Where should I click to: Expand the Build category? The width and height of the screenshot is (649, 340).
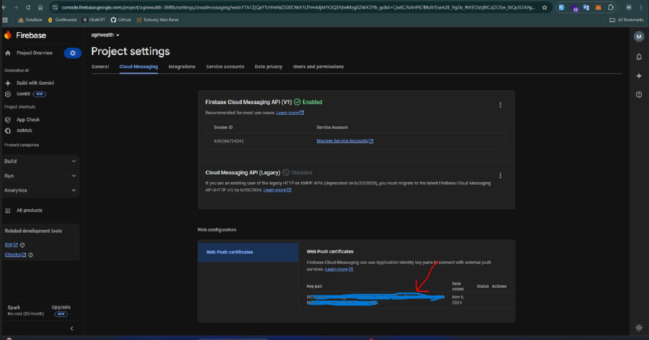40,161
